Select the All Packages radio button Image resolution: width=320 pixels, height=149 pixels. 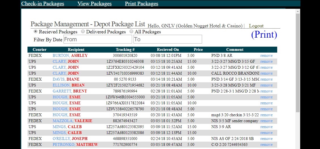coord(132,32)
